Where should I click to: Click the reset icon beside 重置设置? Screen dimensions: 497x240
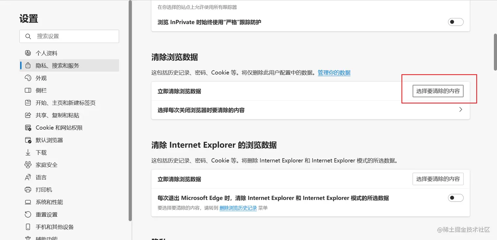pyautogui.click(x=28, y=215)
